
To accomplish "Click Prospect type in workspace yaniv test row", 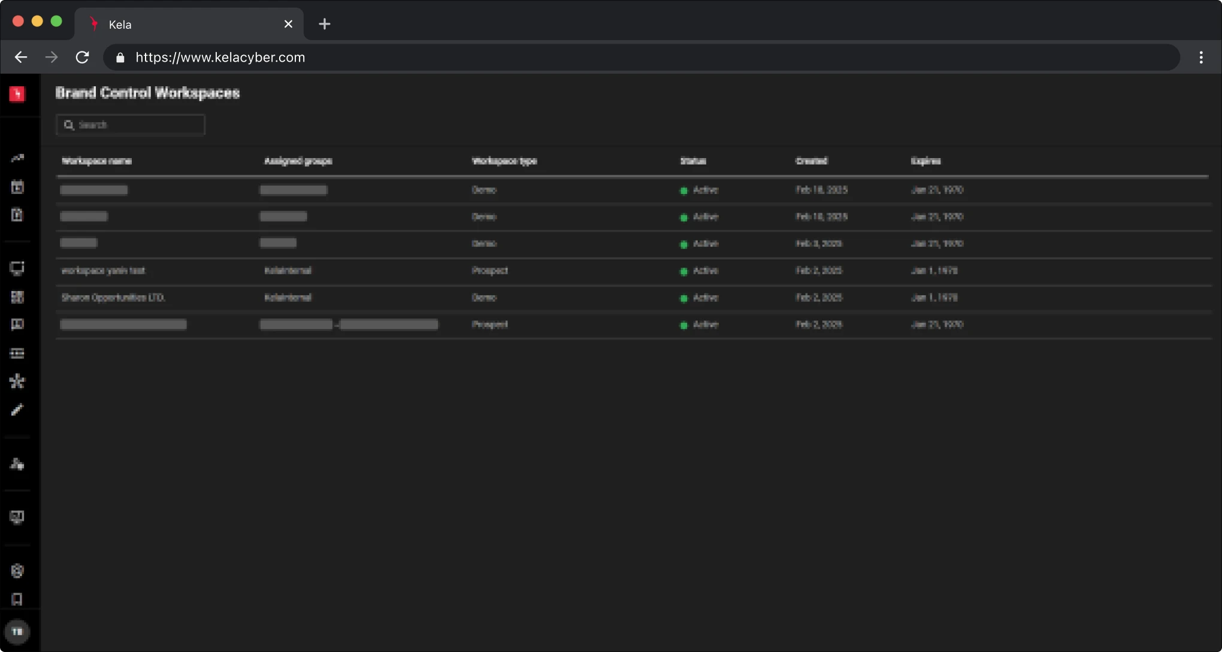I will 489,271.
